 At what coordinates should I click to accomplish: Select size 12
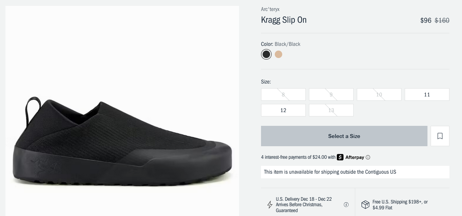click(x=283, y=110)
